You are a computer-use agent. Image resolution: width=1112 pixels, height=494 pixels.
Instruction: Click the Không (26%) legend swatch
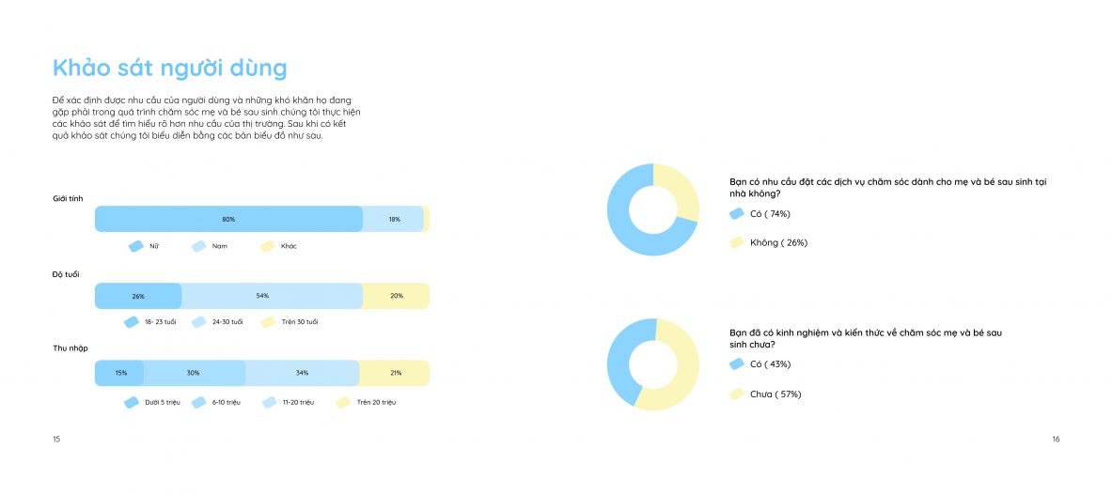click(x=736, y=242)
